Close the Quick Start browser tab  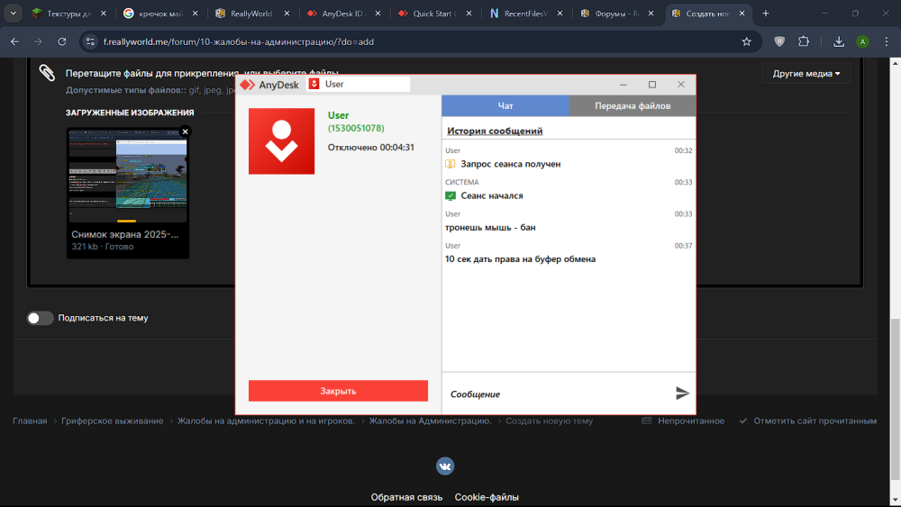pos(469,14)
